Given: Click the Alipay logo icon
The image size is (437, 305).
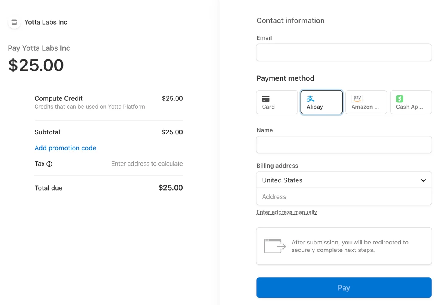Looking at the screenshot, I should click(311, 98).
